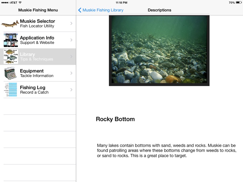Tap 'Support & Website' subtitle
Screen dimensions: 243x182
(x=37, y=43)
